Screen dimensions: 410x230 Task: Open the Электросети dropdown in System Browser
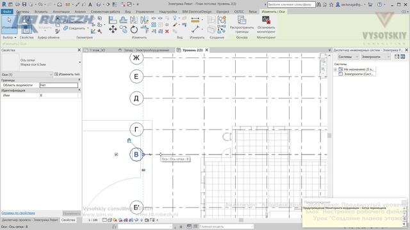375,57
